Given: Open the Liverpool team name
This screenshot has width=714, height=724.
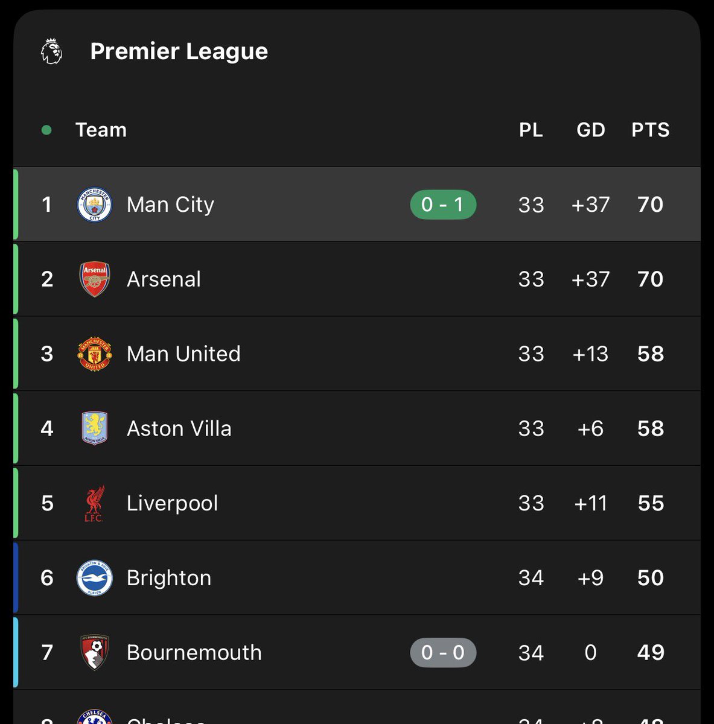Looking at the screenshot, I should tap(172, 503).
